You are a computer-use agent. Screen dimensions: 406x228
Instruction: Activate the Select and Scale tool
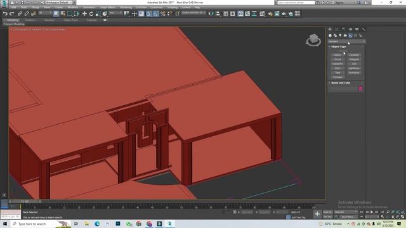(x=98, y=14)
